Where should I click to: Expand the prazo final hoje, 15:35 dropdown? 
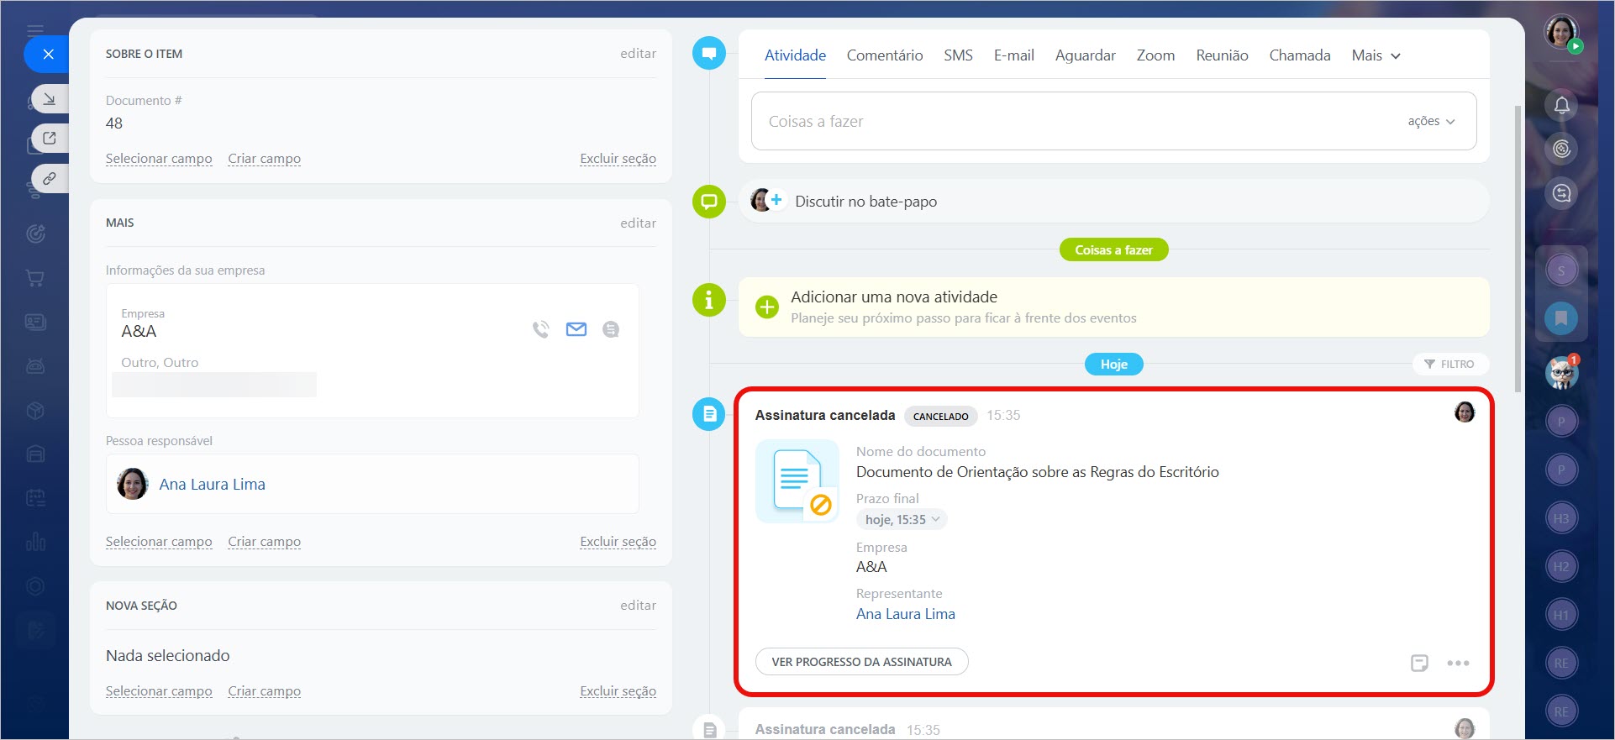coord(902,520)
